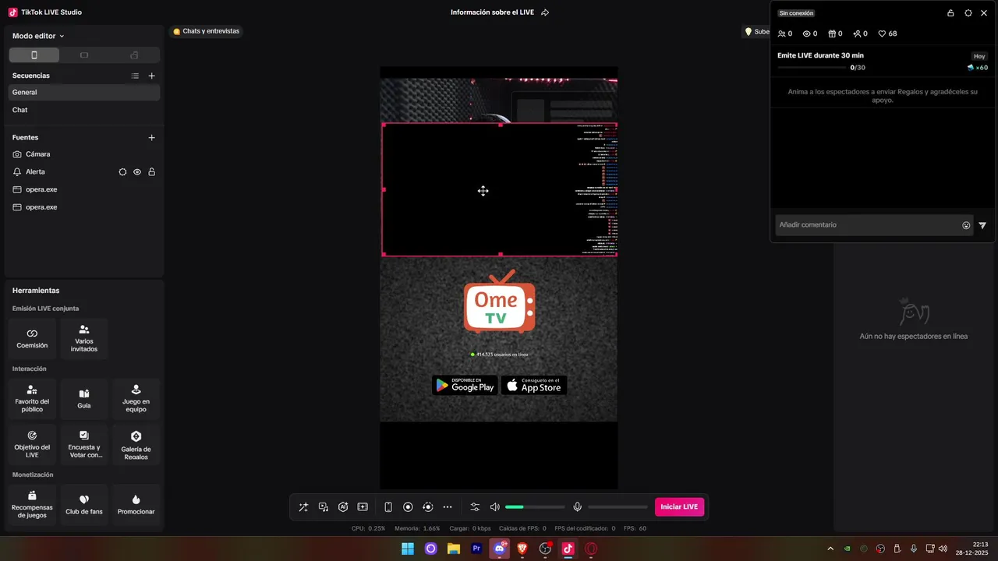Screen dimensions: 998x561
Task: Open Windows Start menu
Action: (408, 549)
